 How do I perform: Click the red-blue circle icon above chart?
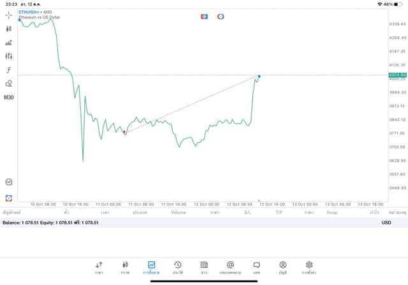point(221,17)
